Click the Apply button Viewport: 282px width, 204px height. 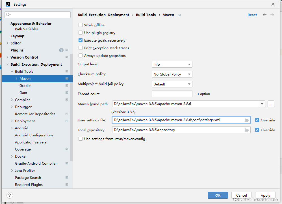click(265, 195)
